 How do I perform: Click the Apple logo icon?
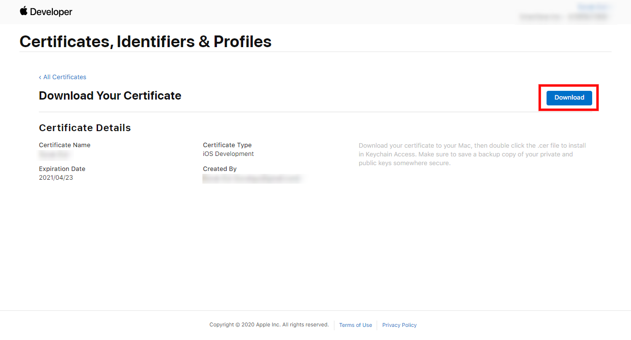23,11
